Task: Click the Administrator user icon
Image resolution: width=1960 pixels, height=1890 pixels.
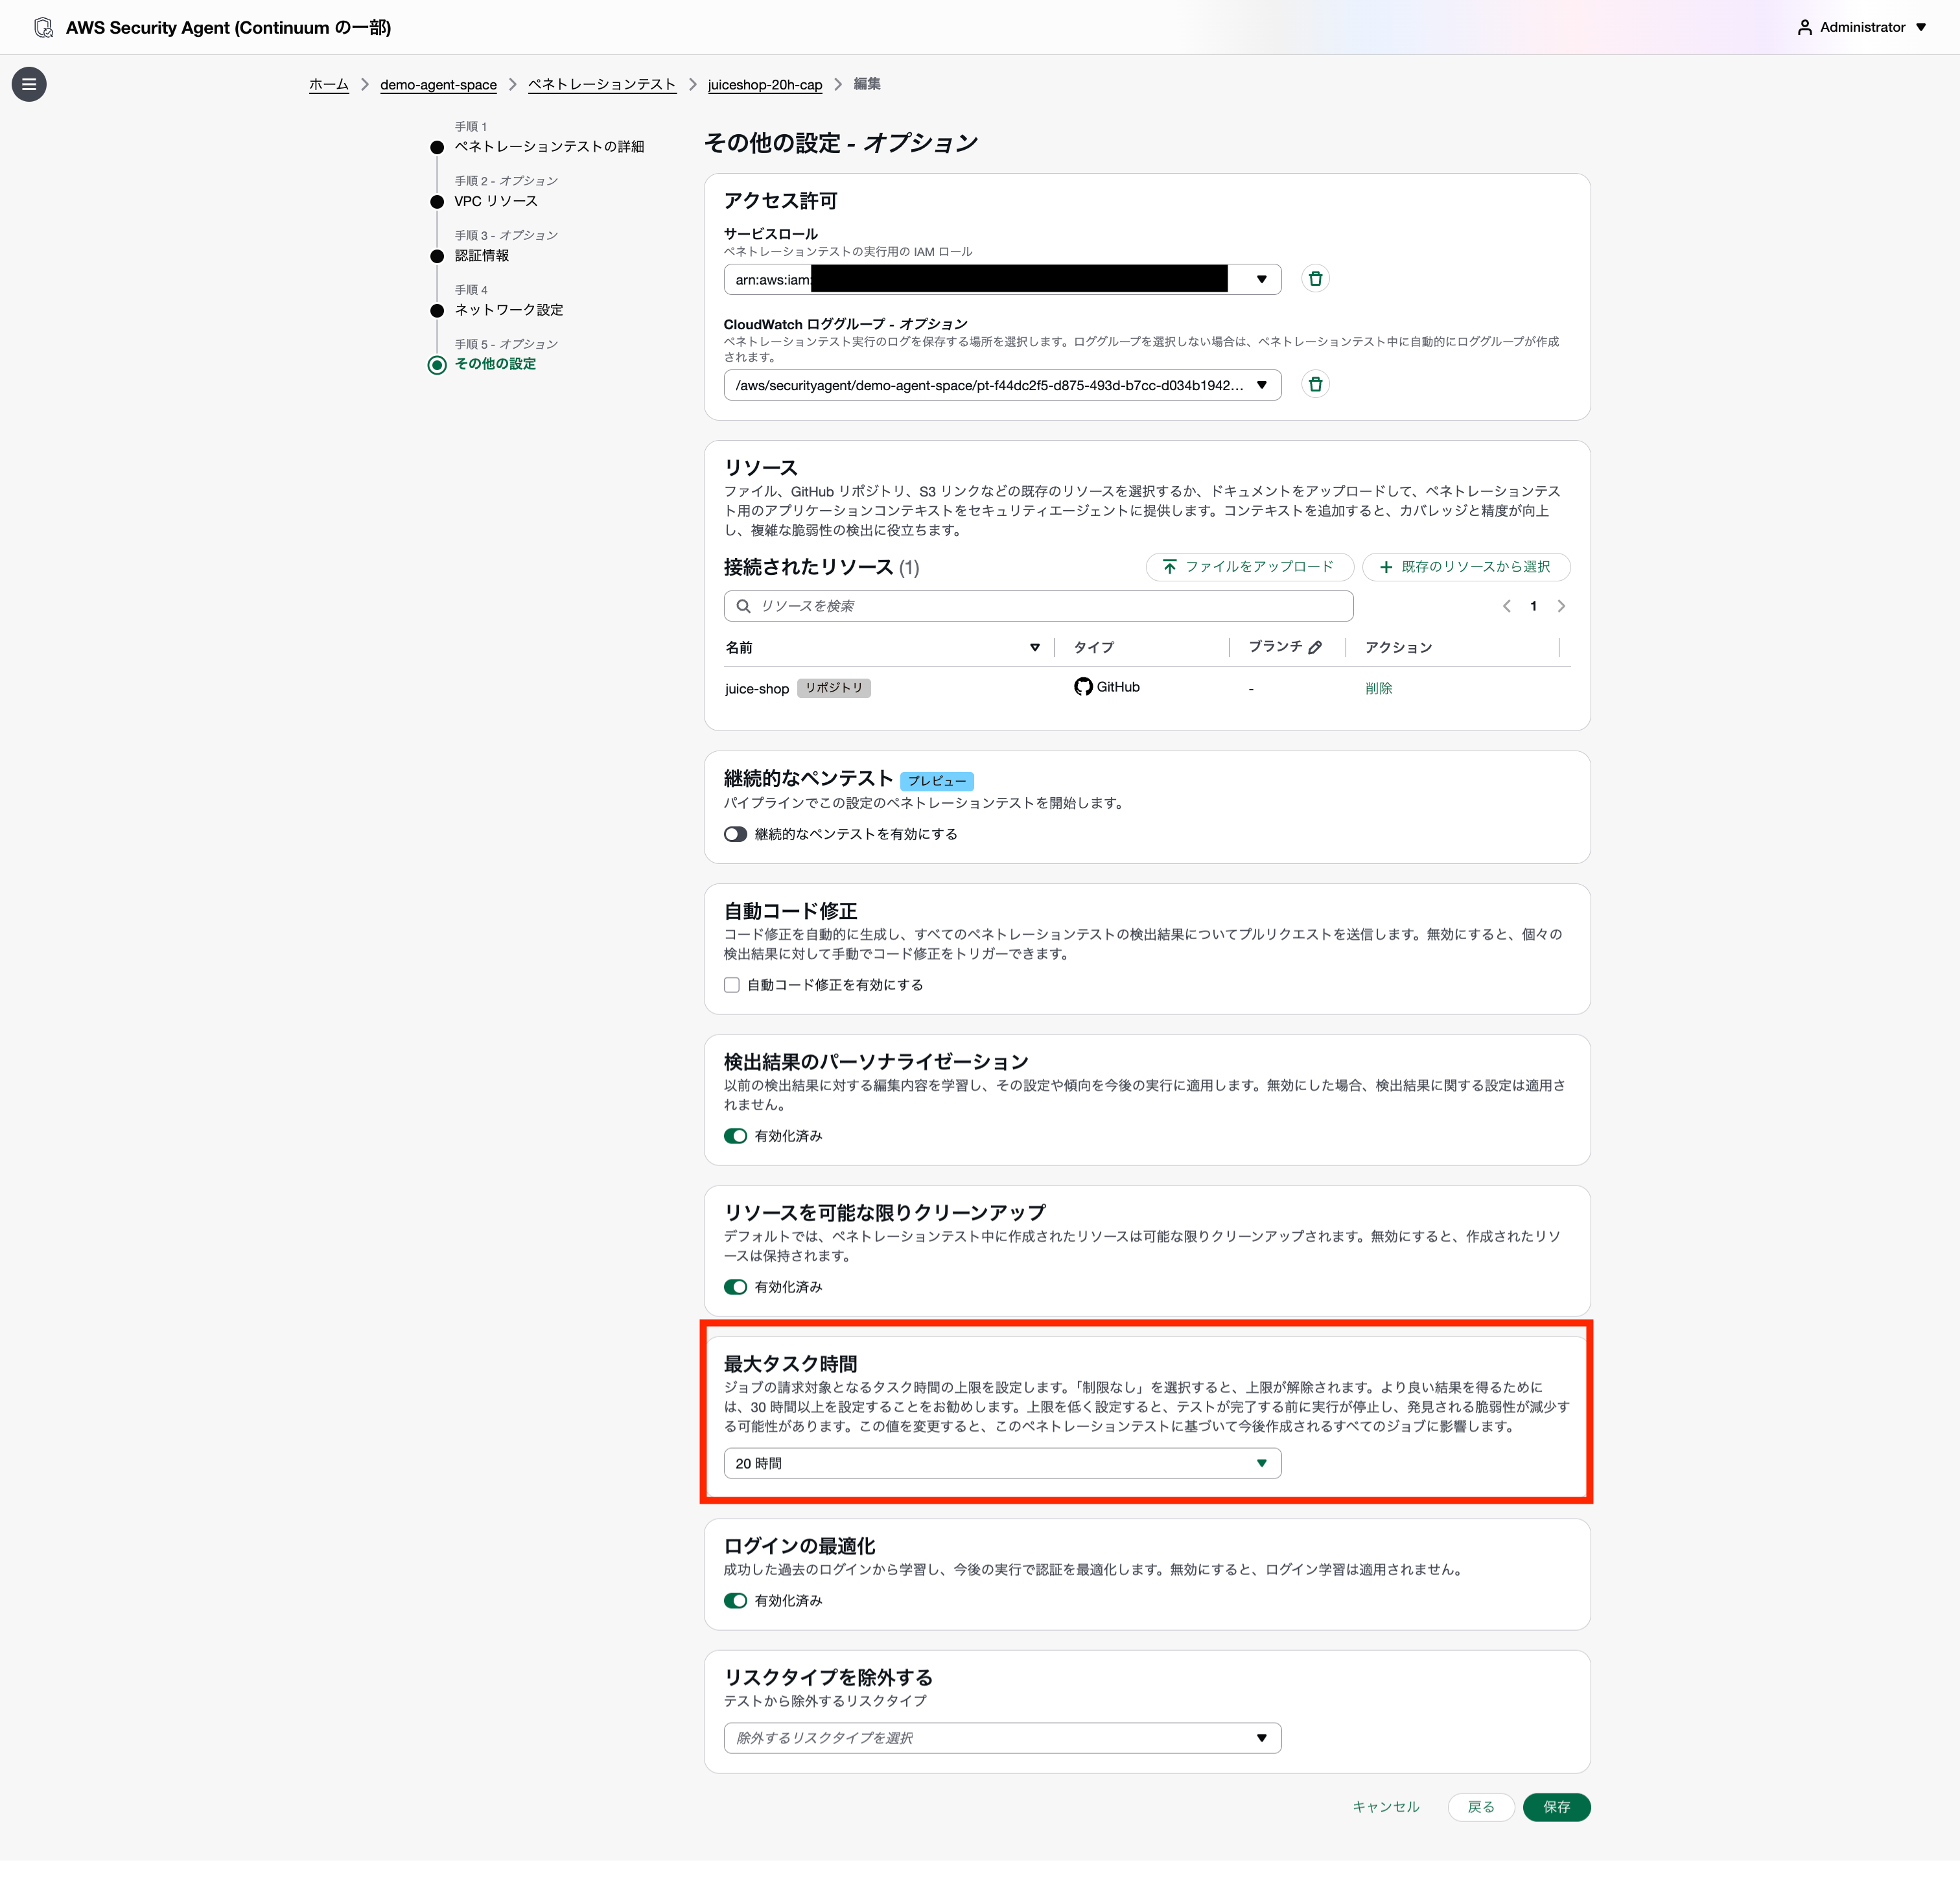Action: tap(1804, 27)
